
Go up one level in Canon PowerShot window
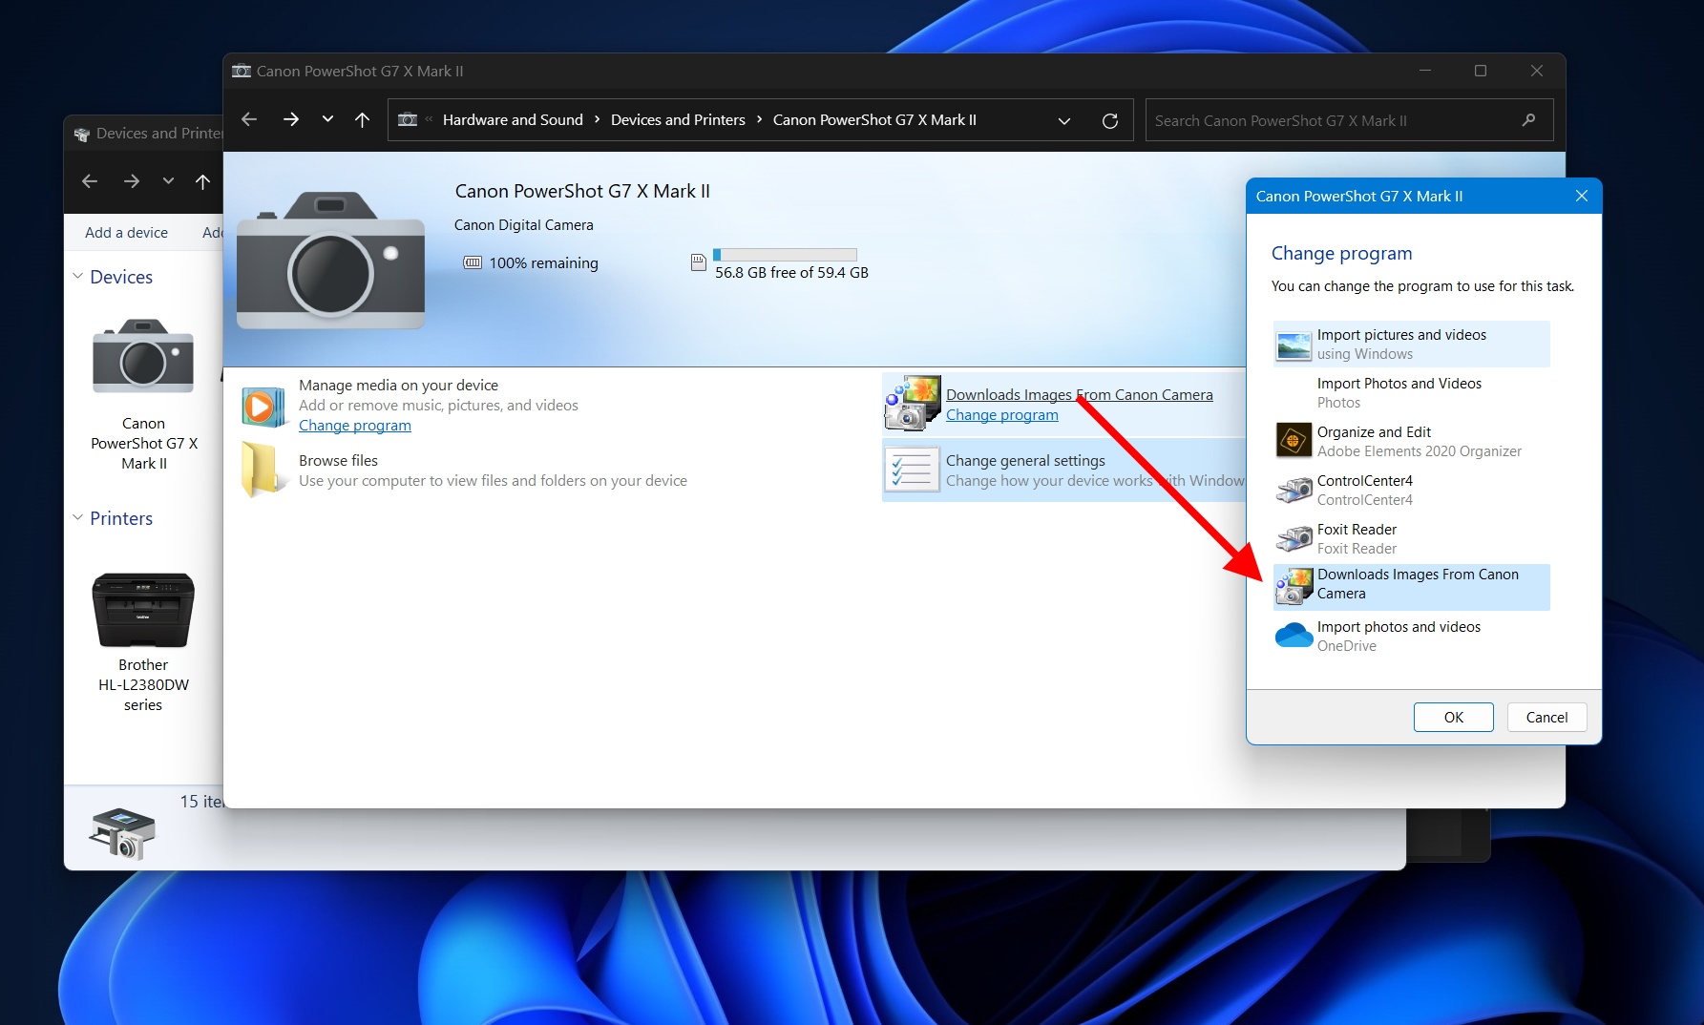(x=362, y=119)
